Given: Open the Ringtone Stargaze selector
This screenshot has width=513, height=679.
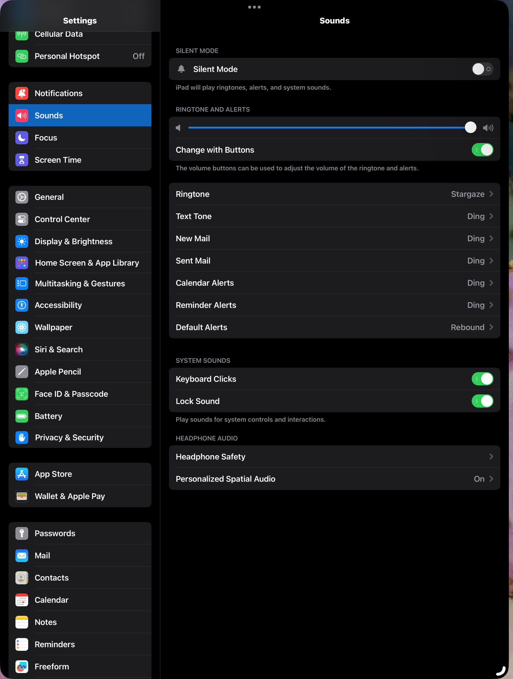Looking at the screenshot, I should (335, 194).
